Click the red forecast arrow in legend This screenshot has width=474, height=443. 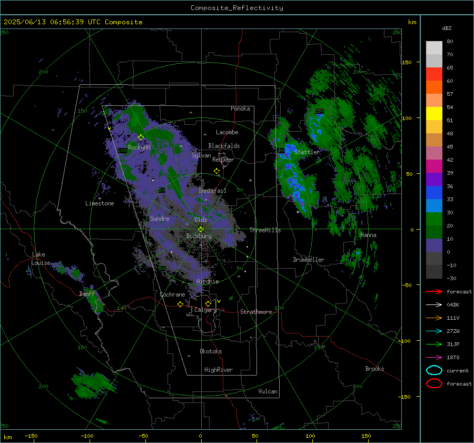(434, 291)
